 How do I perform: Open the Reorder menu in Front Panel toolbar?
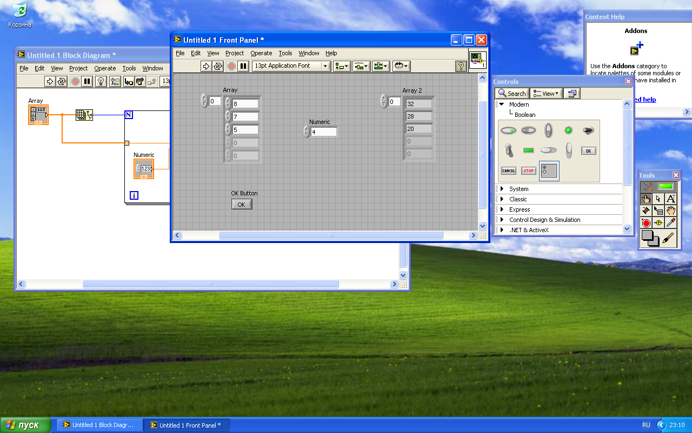click(x=401, y=66)
